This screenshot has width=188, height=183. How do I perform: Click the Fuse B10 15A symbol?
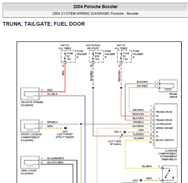click(x=93, y=56)
